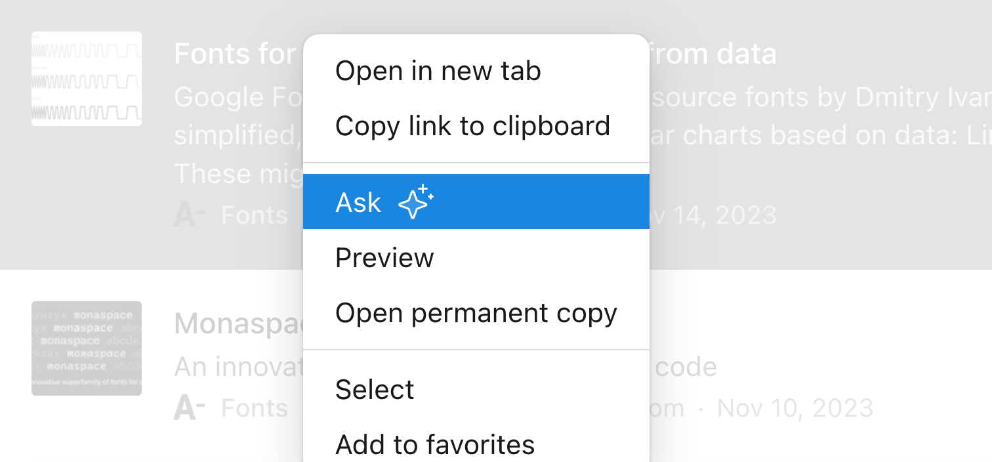
Task: Click Fonts collection icon under Monaspace bookmark
Action: coord(188,408)
